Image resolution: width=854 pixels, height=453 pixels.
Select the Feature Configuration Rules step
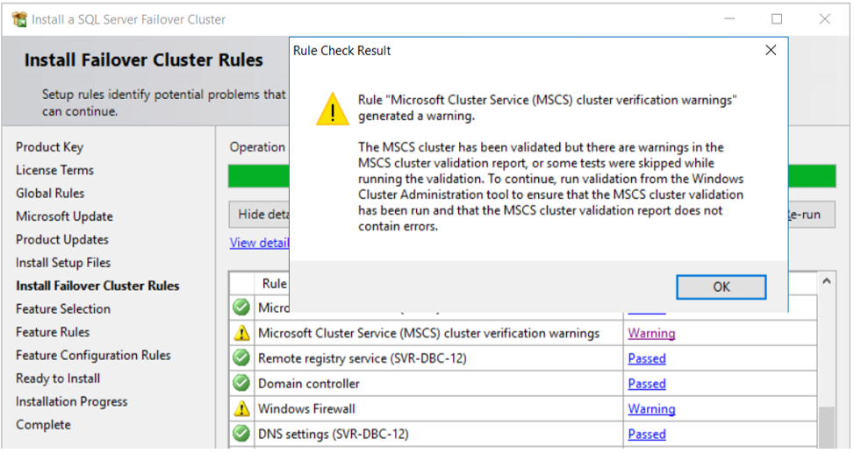coord(93,355)
